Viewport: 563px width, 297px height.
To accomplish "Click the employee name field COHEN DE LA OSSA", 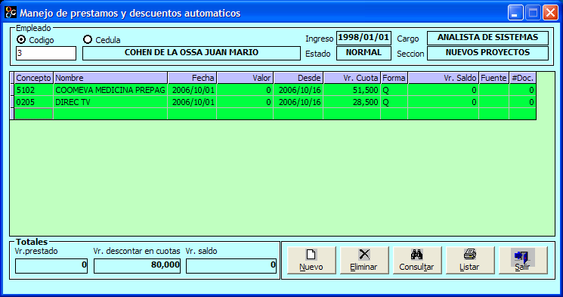I will (x=191, y=53).
